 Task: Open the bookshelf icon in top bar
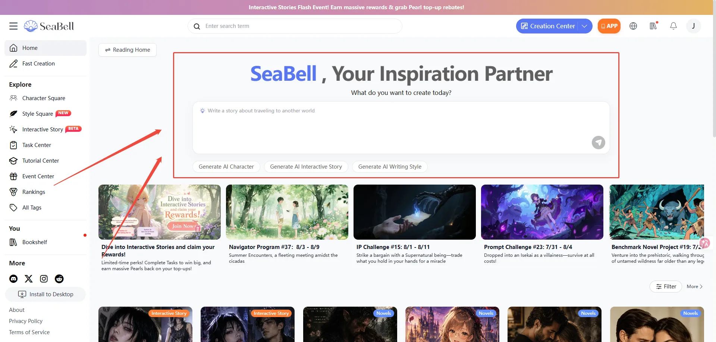tap(653, 26)
